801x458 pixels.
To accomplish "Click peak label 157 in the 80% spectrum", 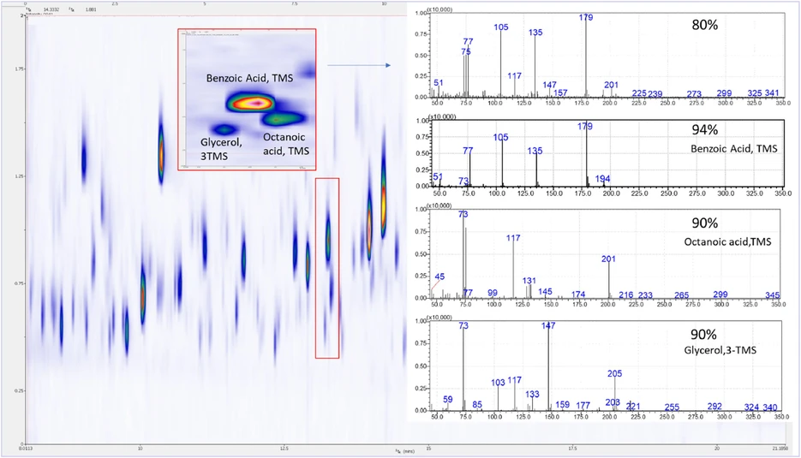I will coord(560,92).
